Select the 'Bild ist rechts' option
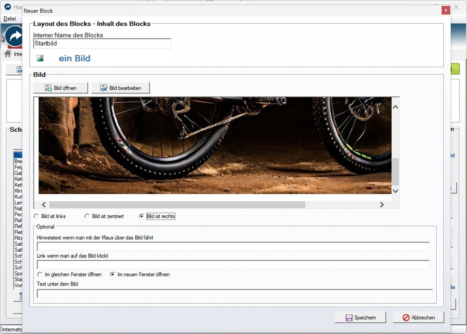The image size is (467, 334). [142, 216]
